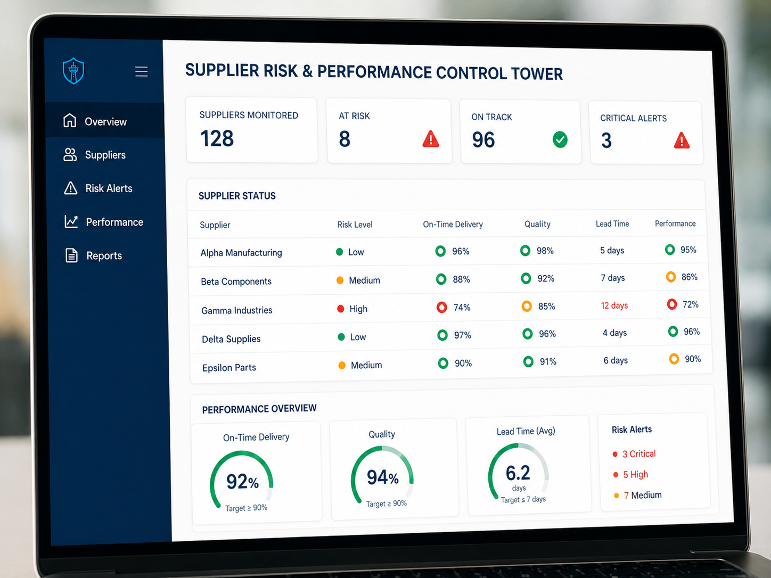Select the Delta Supplies supplier name

click(231, 339)
